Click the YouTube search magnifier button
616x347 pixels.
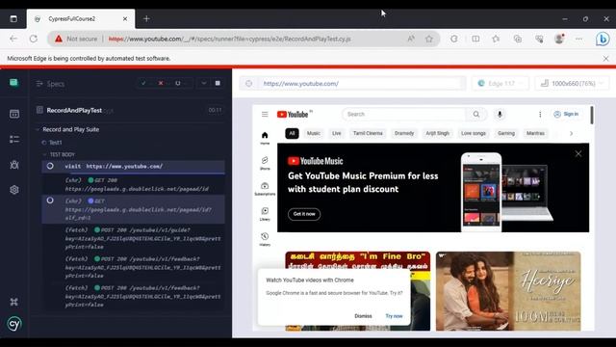476,114
